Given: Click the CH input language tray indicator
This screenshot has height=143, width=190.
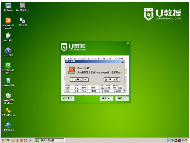Looking at the screenshot, I should [179, 140].
